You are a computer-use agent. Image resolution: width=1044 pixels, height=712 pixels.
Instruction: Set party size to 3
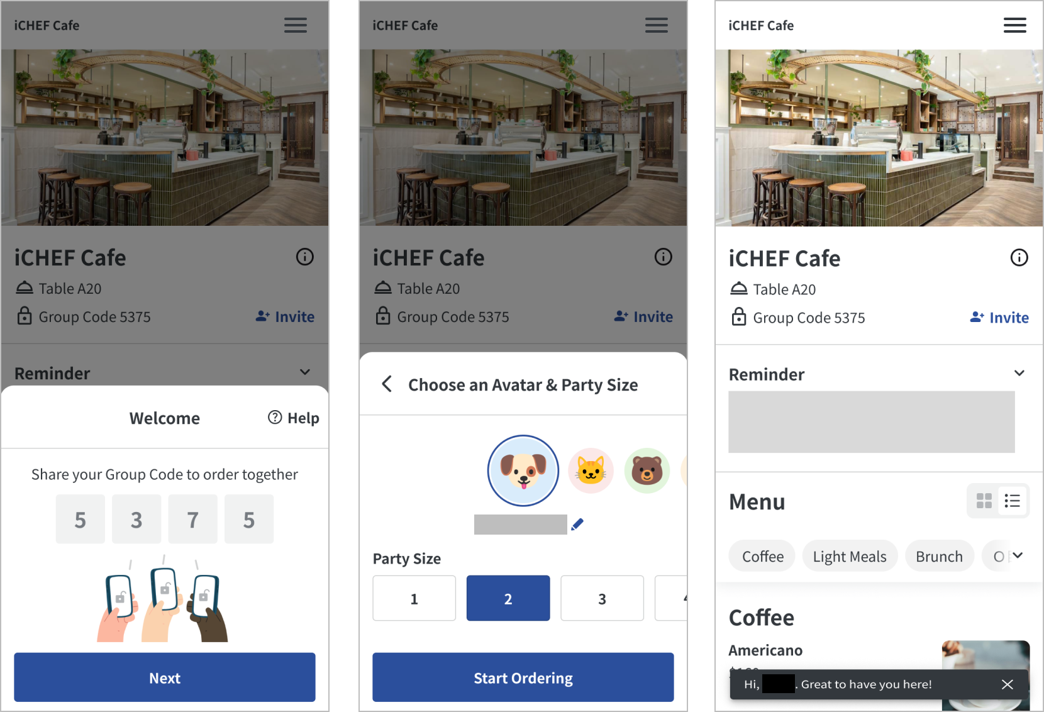pyautogui.click(x=602, y=598)
